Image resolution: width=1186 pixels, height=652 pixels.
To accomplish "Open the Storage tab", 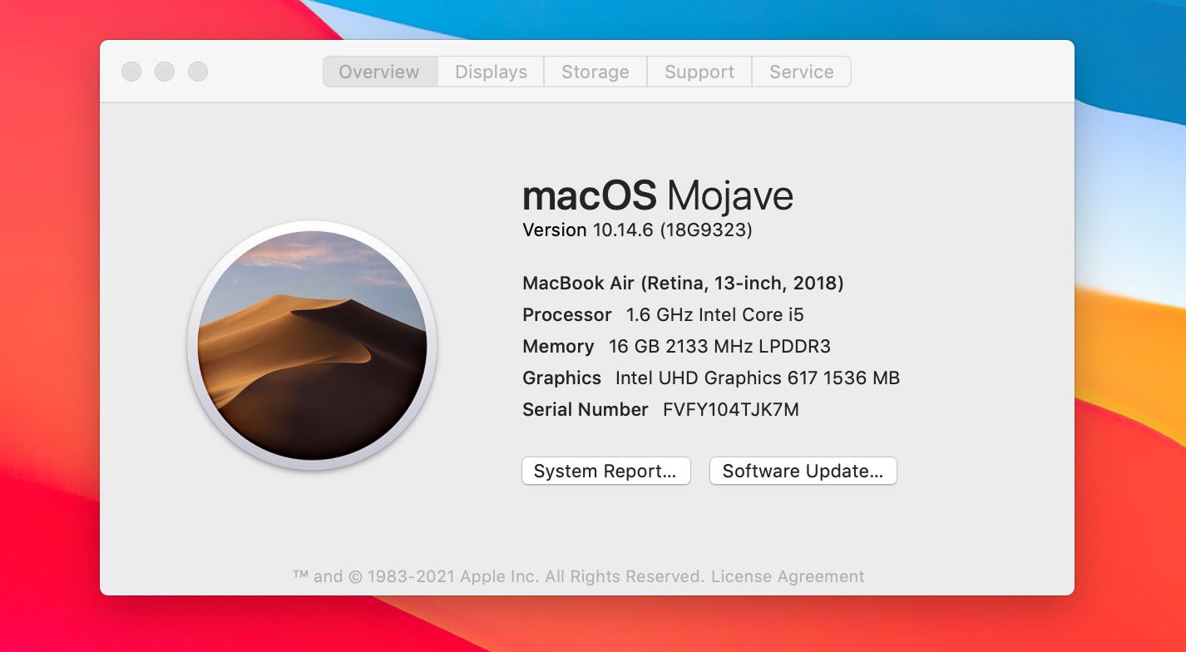I will [x=595, y=72].
